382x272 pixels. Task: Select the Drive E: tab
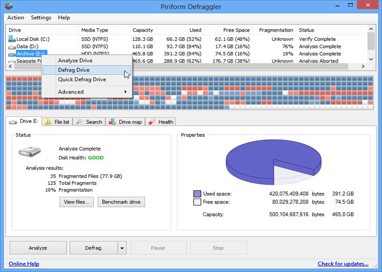coord(23,121)
